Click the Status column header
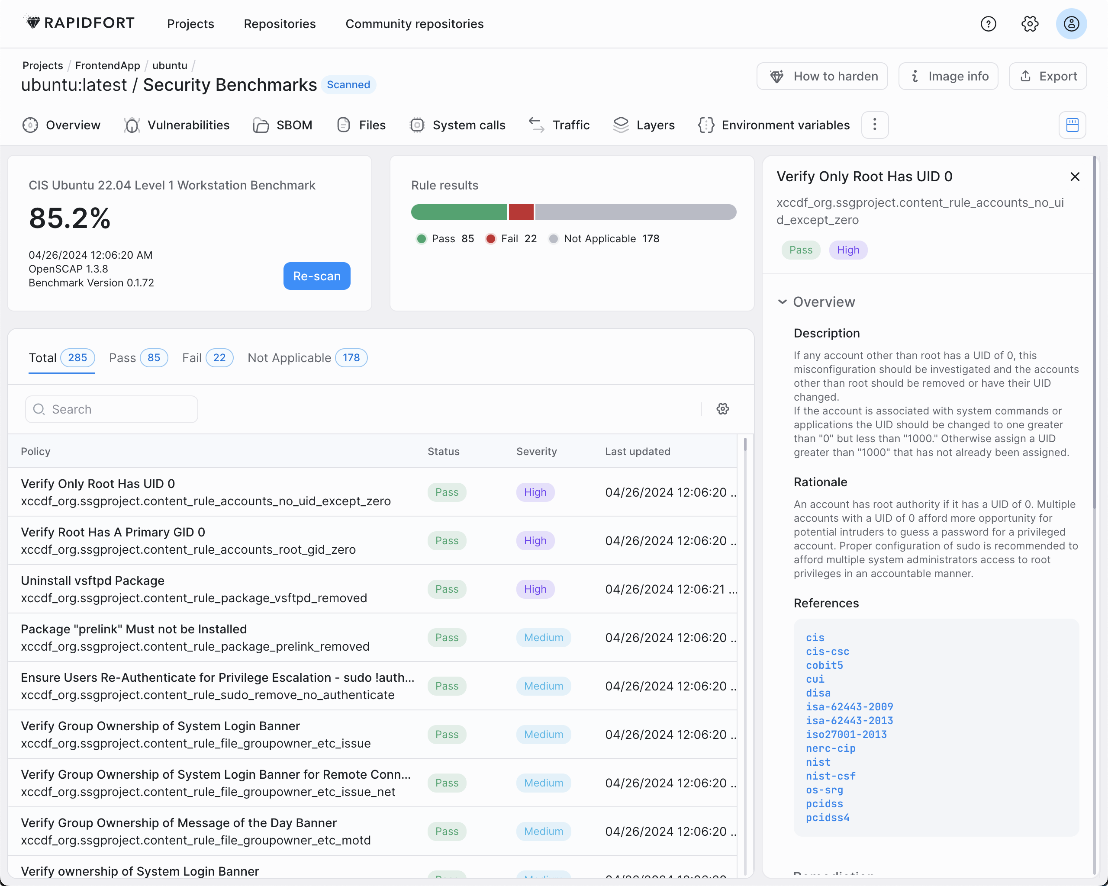 pos(444,452)
